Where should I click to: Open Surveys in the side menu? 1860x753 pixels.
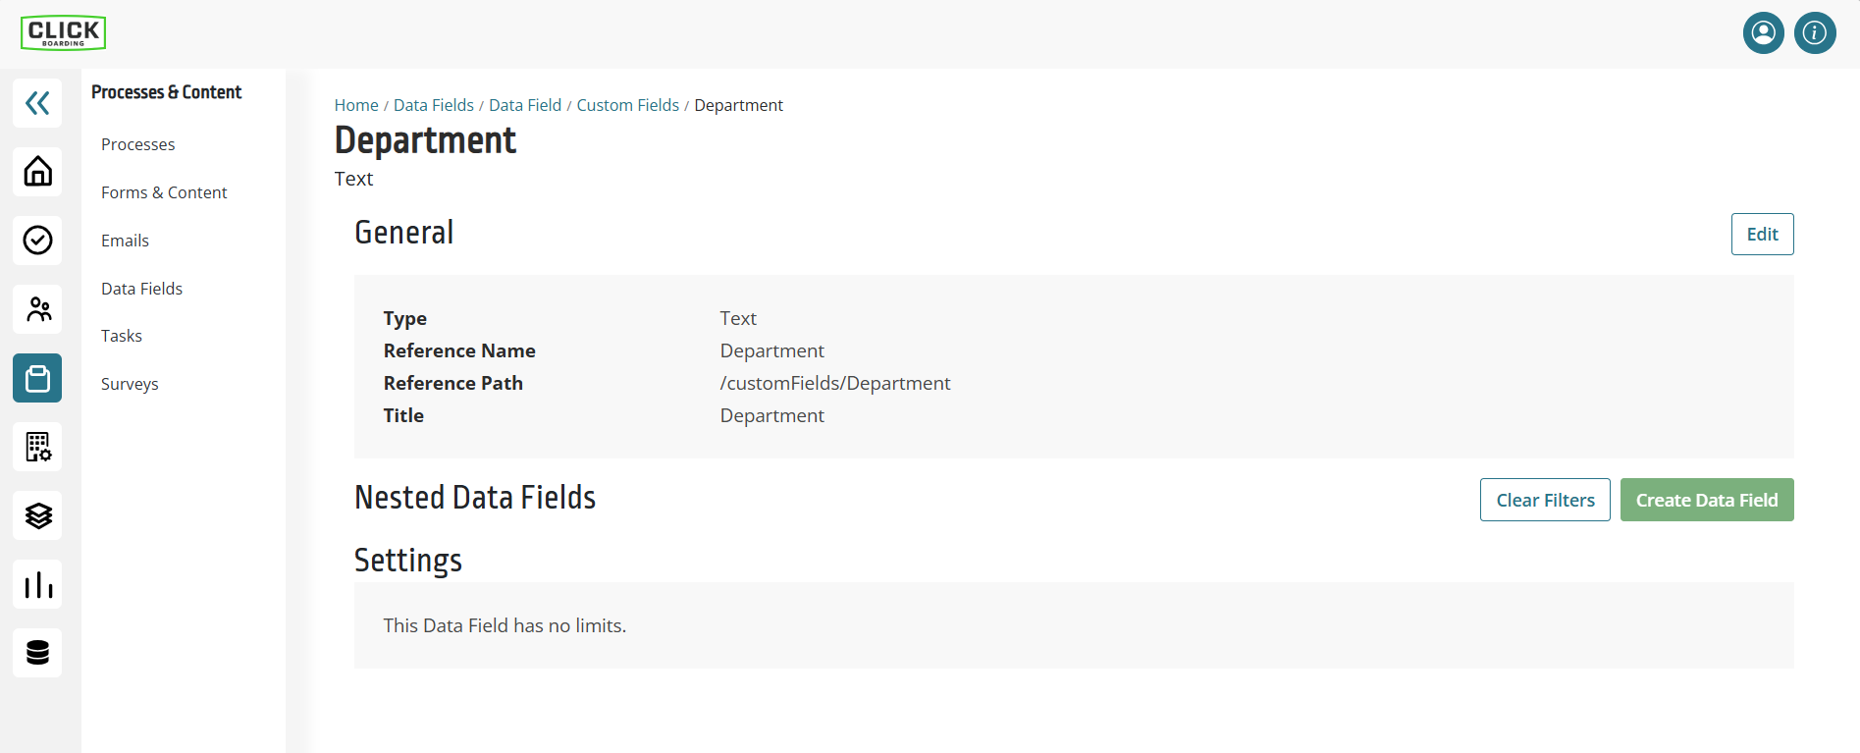(130, 384)
